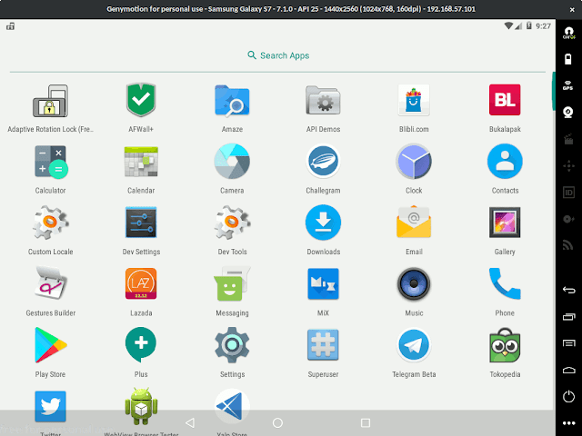The height and width of the screenshot is (436, 582).
Task: Open Challegram app
Action: tap(323, 162)
